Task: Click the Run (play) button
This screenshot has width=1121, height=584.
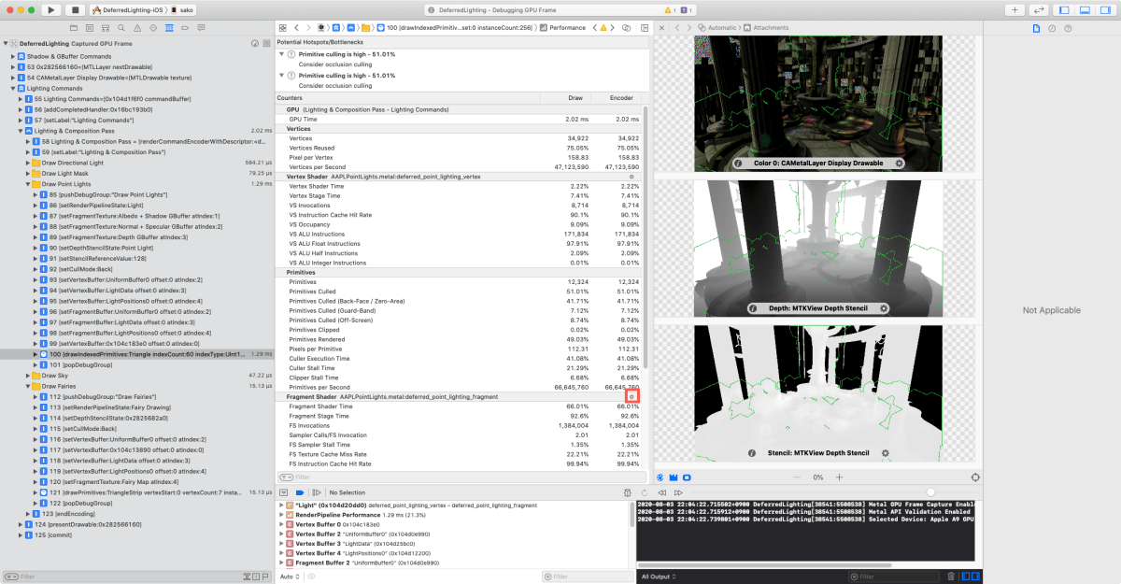Action: pyautogui.click(x=50, y=9)
